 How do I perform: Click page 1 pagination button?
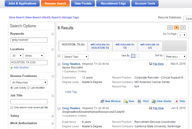(x=176, y=27)
